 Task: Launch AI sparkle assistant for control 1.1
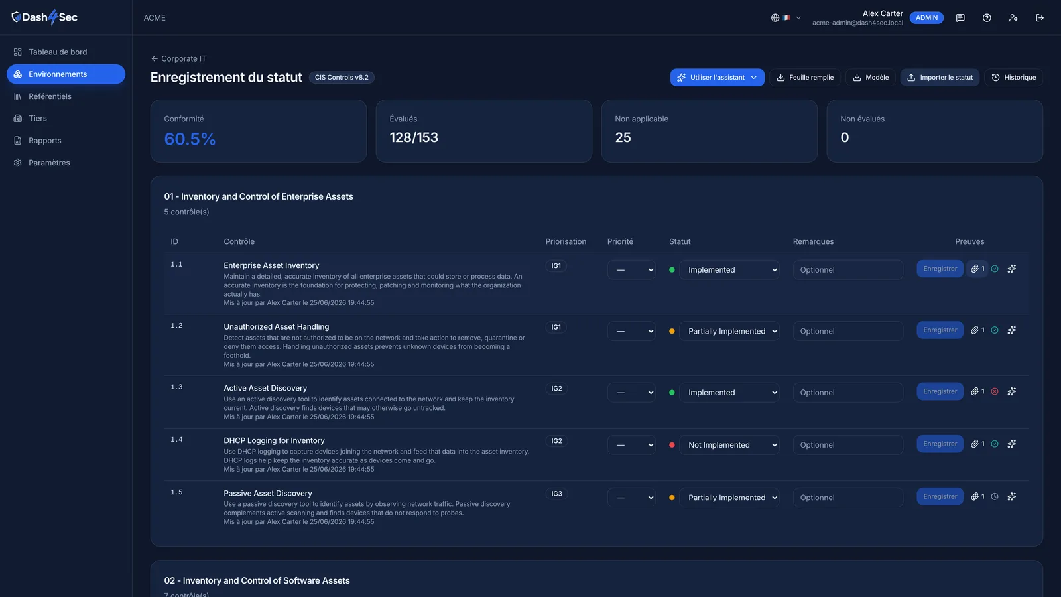[x=1012, y=269]
